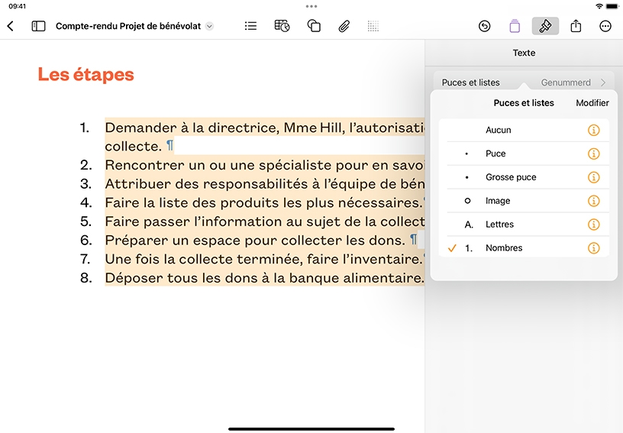
Task: Tap the purple paste clipboard icon
Action: coord(515,26)
